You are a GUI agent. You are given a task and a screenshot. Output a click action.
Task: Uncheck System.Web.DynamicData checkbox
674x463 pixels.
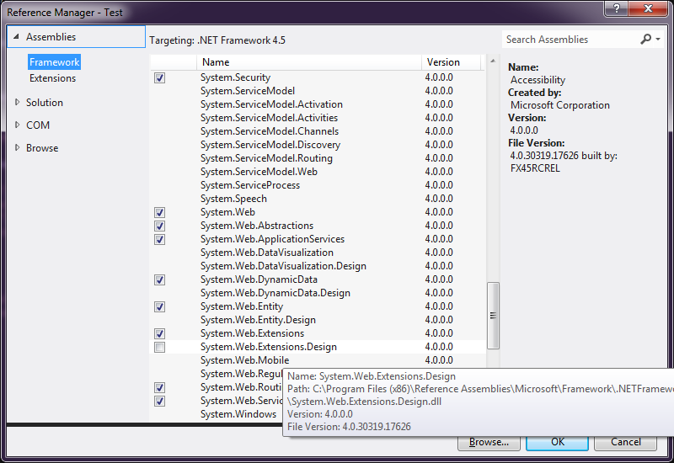(159, 279)
